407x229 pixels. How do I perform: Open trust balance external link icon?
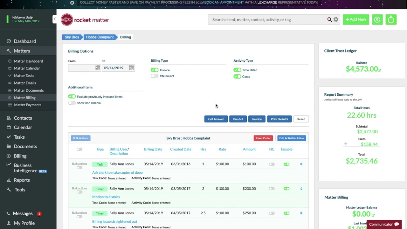click(380, 70)
